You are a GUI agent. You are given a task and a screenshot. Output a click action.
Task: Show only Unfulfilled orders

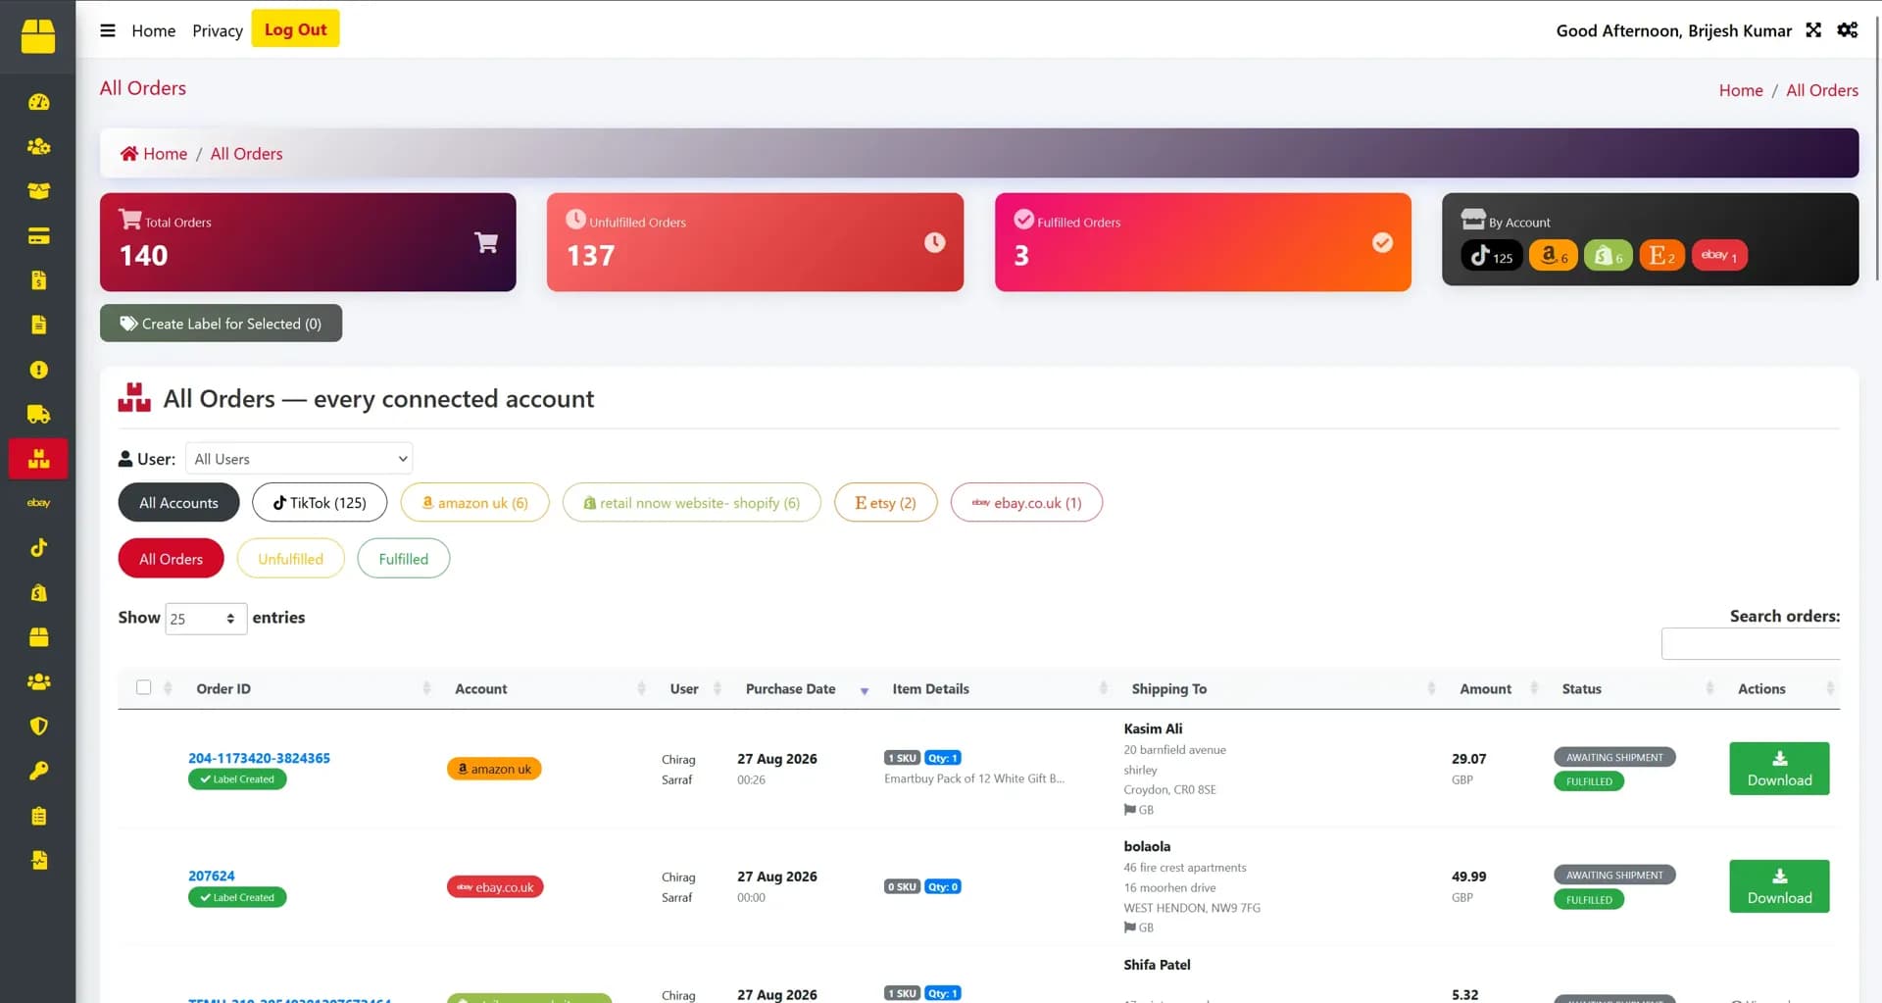pos(291,559)
